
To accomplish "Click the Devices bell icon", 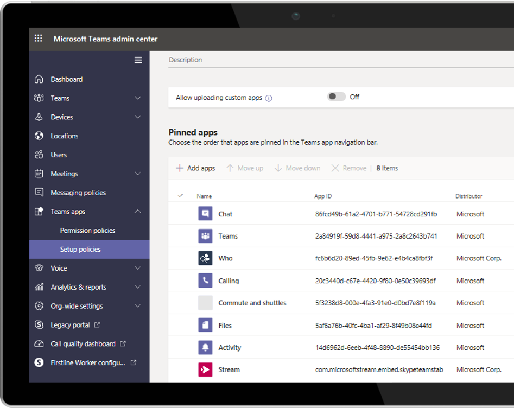I will pyautogui.click(x=39, y=117).
